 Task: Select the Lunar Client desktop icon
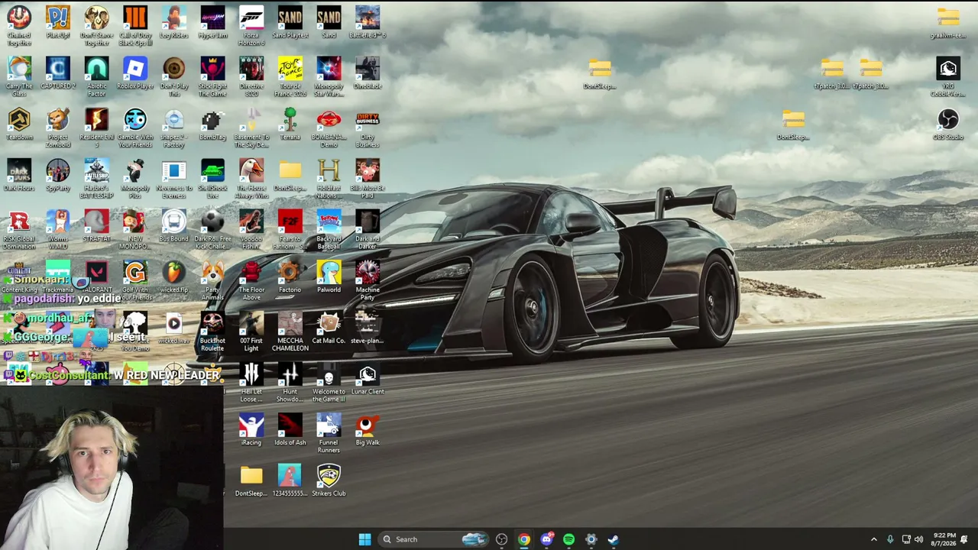[368, 380]
